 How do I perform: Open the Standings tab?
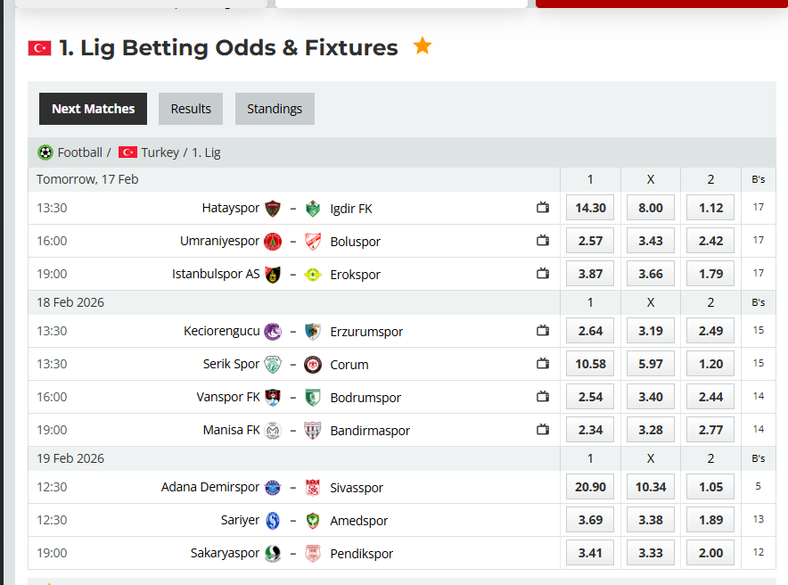click(275, 108)
